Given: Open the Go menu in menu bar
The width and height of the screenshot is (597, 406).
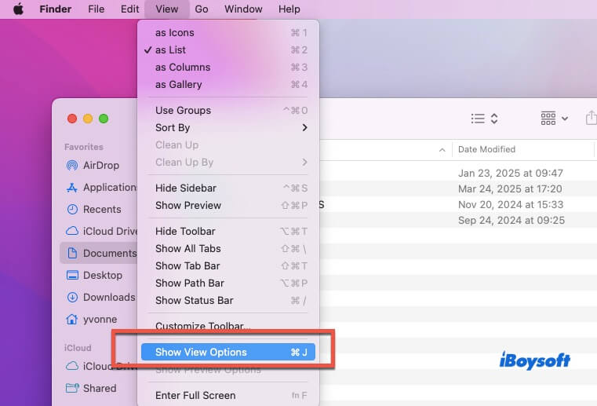Looking at the screenshot, I should (202, 9).
